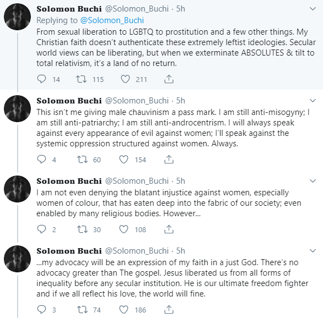This screenshot has width=323, height=318.
Task: Open the chevron menu on the advocacy tweet
Action: [313, 251]
